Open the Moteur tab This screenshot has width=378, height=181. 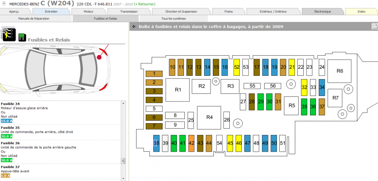[x=89, y=12]
